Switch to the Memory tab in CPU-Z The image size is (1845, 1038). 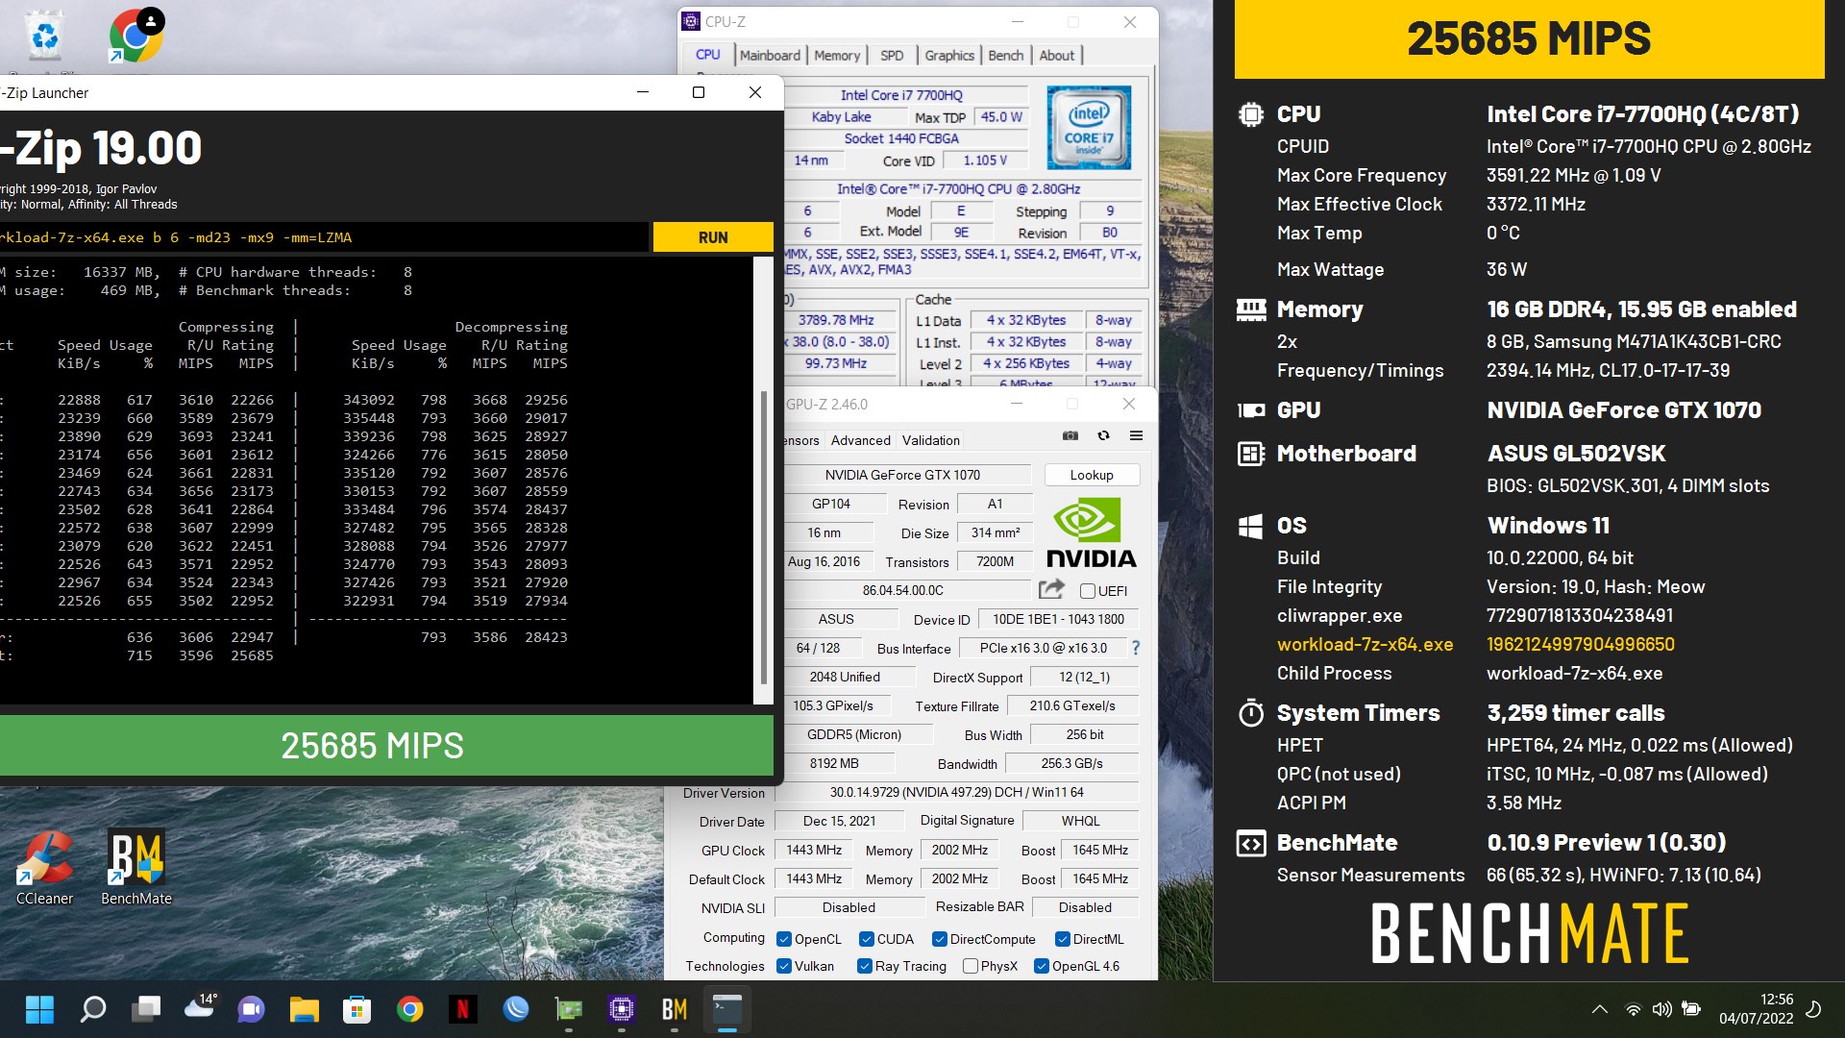(x=837, y=56)
